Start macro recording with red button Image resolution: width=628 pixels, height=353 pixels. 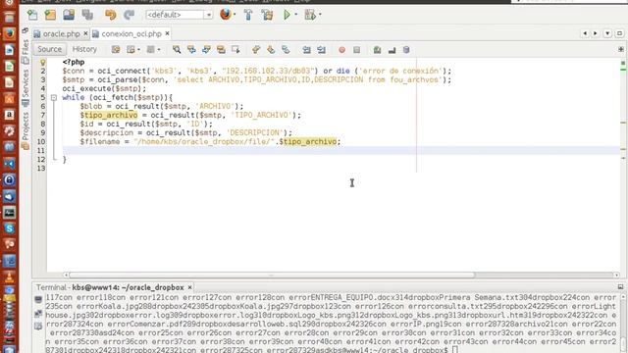[341, 50]
